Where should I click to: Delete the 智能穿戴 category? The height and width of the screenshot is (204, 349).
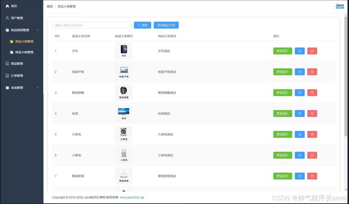click(x=312, y=93)
